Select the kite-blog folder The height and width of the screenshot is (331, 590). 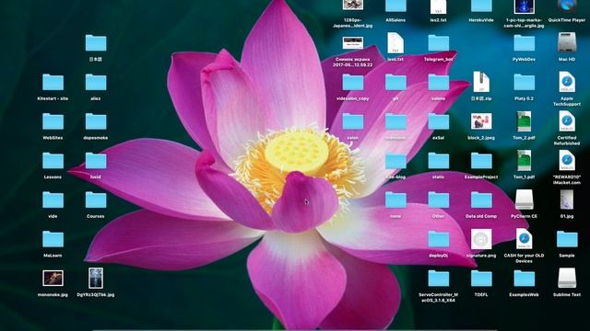[x=395, y=161]
